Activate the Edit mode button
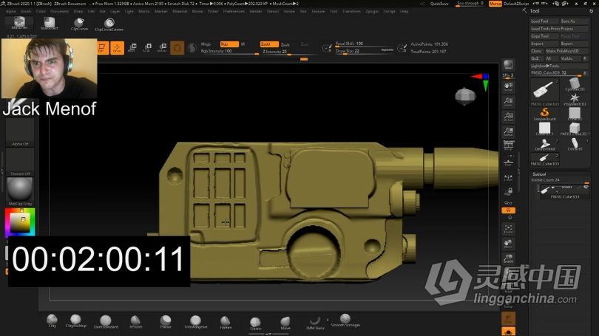This screenshot has height=336, width=599. pyautogui.click(x=102, y=48)
